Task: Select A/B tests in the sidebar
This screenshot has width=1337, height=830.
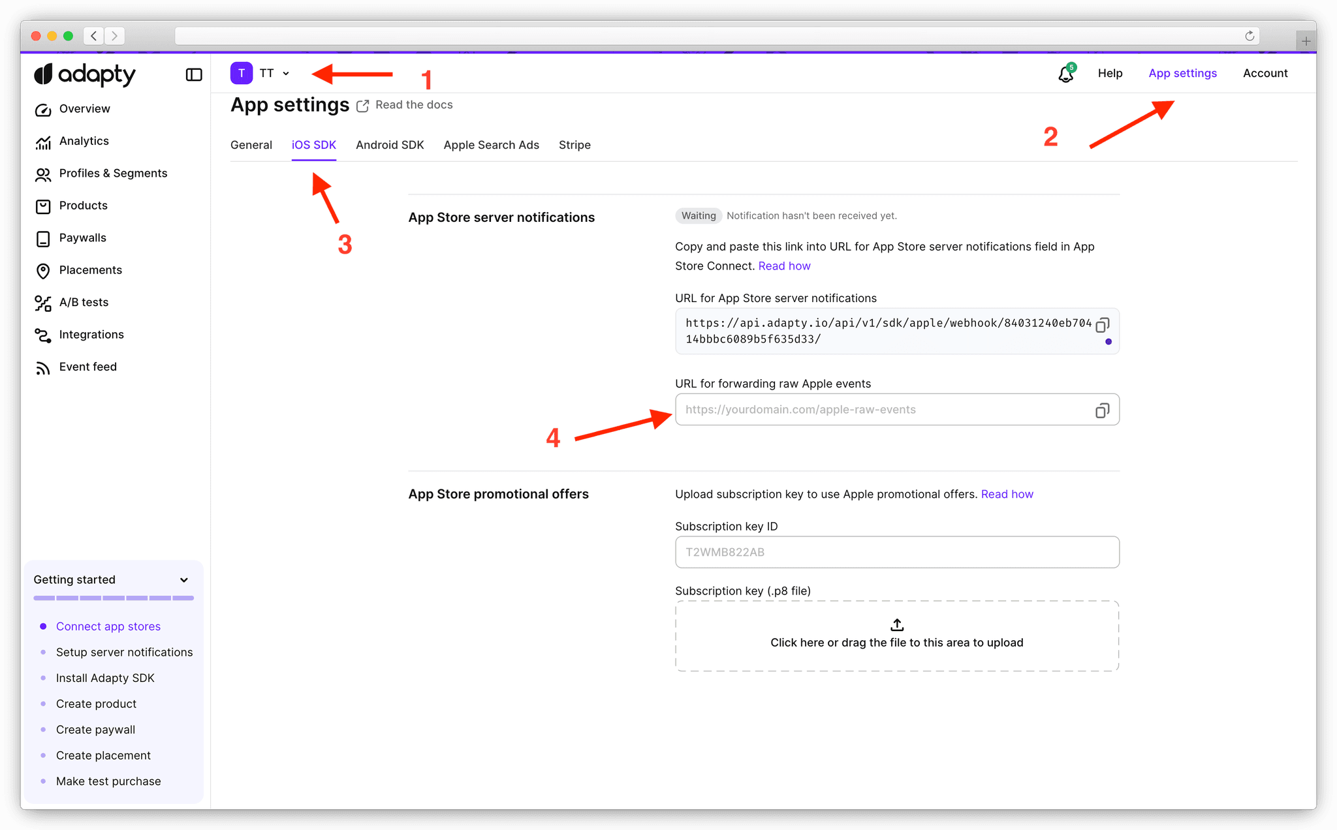Action: (x=43, y=302)
